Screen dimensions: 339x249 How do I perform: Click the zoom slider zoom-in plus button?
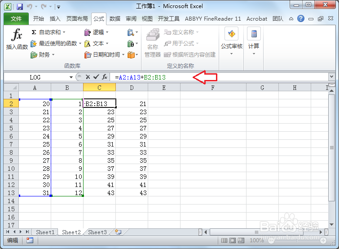coord(323,240)
